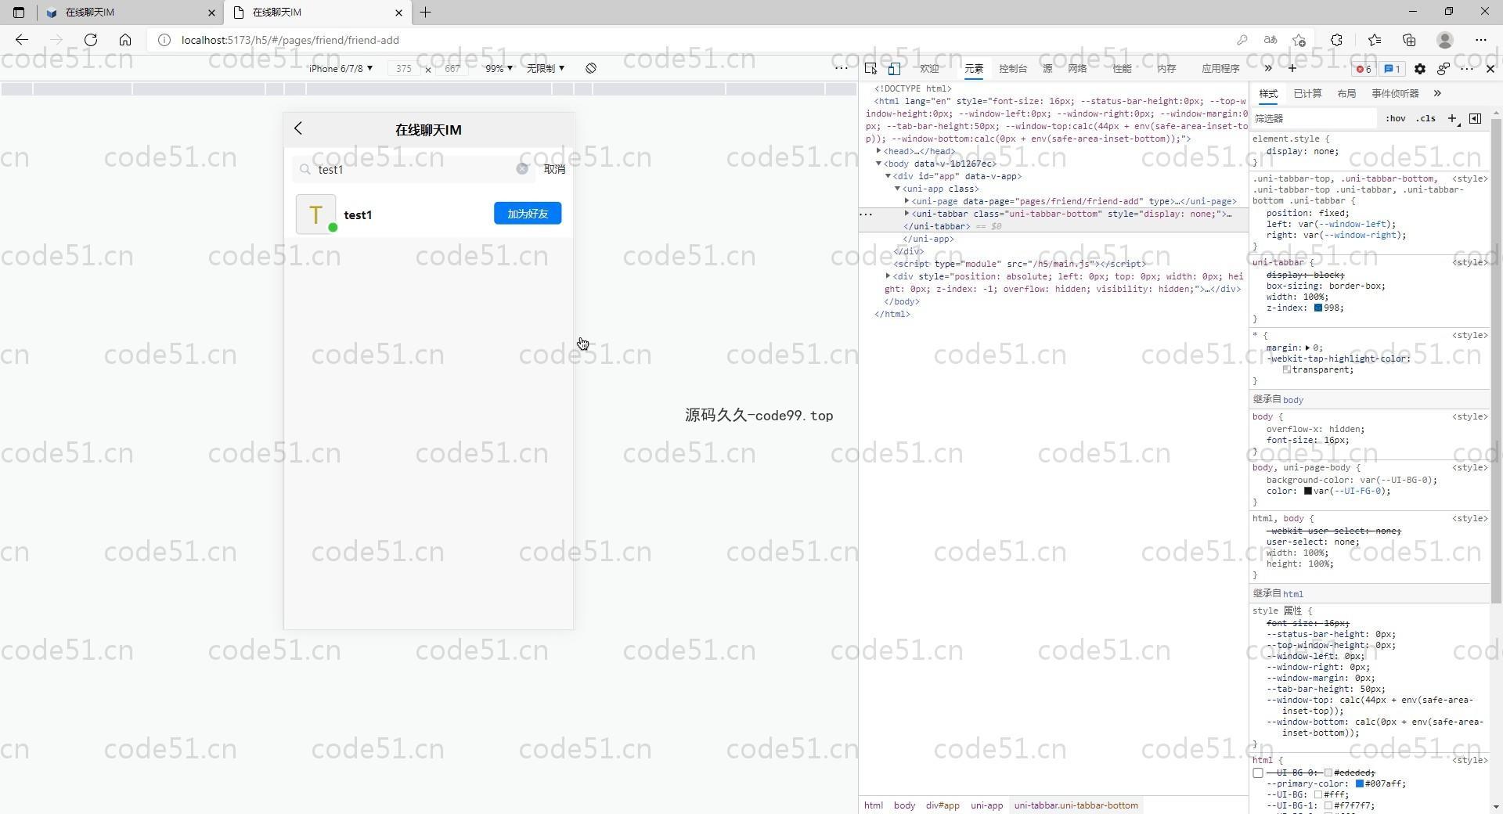This screenshot has width=1503, height=814.
Task: Collapse the div id=app node
Action: click(888, 176)
